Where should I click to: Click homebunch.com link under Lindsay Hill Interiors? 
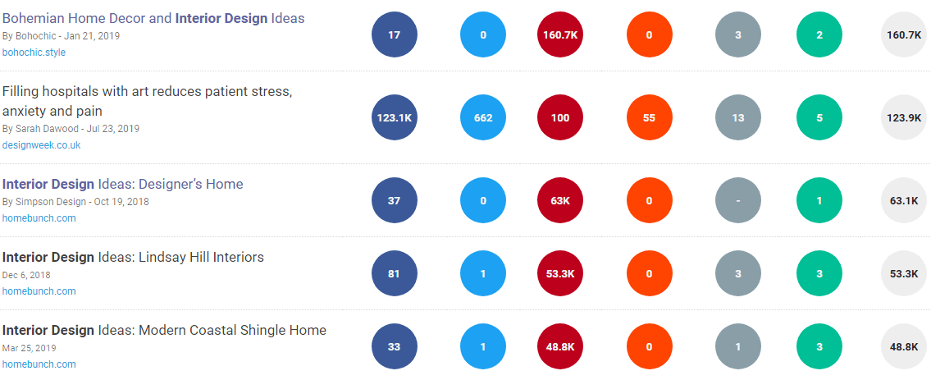point(39,291)
